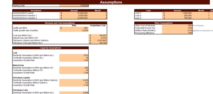
Task: Select Coal 1st month acquisition value 18
Action: (74, 58)
